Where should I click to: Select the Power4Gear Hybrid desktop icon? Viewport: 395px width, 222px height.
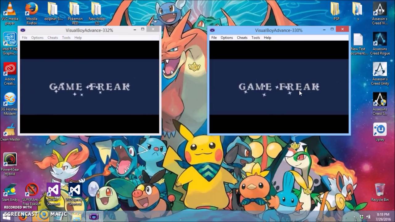click(x=10, y=164)
